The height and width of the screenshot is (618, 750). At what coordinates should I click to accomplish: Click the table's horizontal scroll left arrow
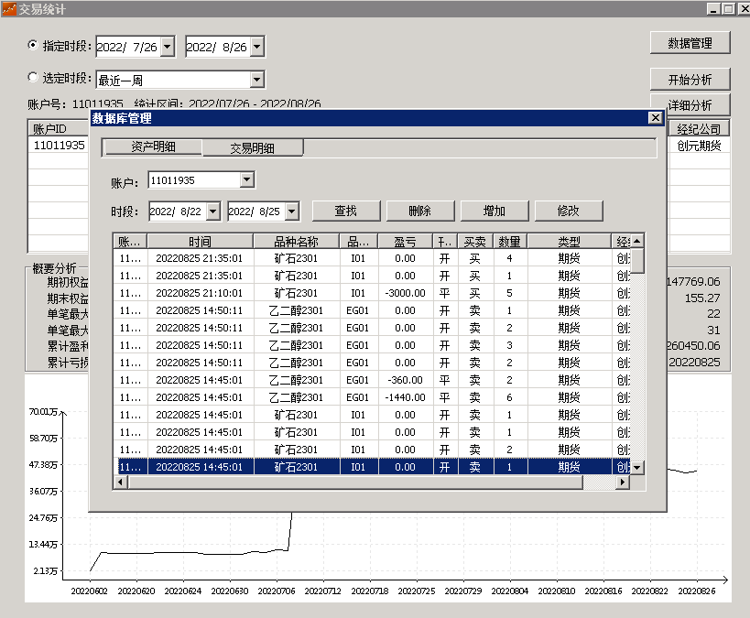point(120,482)
